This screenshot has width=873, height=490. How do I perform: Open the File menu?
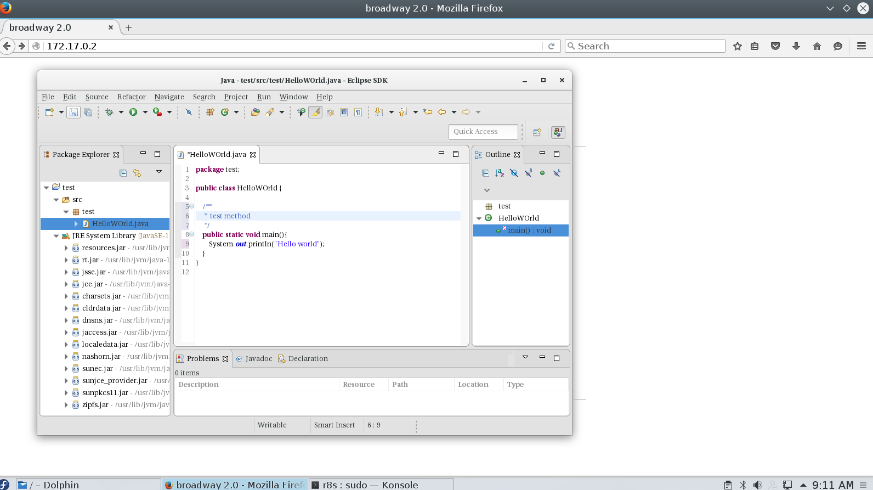48,97
